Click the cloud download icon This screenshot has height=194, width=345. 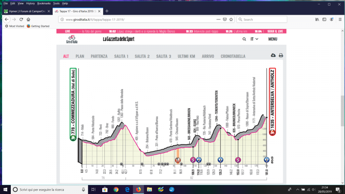273,56
